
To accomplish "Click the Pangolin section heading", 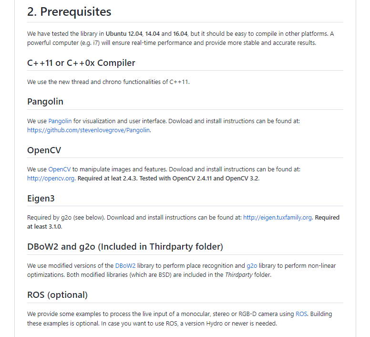I will point(45,102).
